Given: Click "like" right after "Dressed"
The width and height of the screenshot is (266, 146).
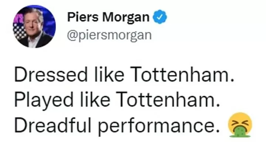Looking at the screenshot, I should [109, 75].
